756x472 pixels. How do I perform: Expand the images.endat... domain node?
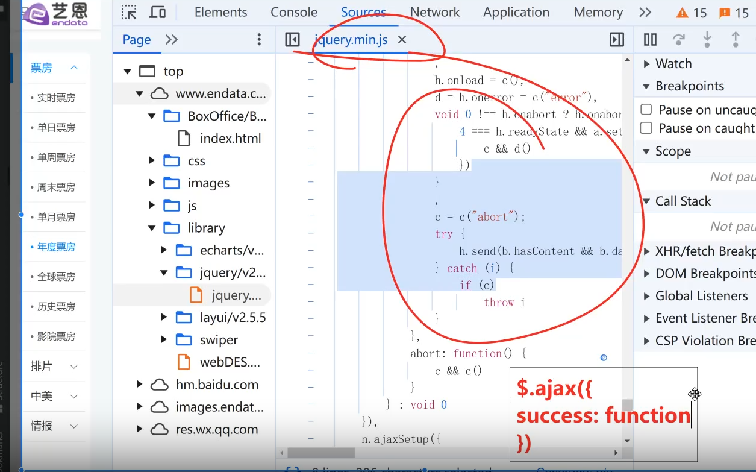140,407
